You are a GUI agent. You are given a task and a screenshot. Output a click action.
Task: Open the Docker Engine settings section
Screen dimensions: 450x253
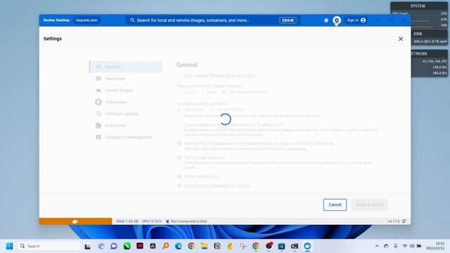point(126,91)
